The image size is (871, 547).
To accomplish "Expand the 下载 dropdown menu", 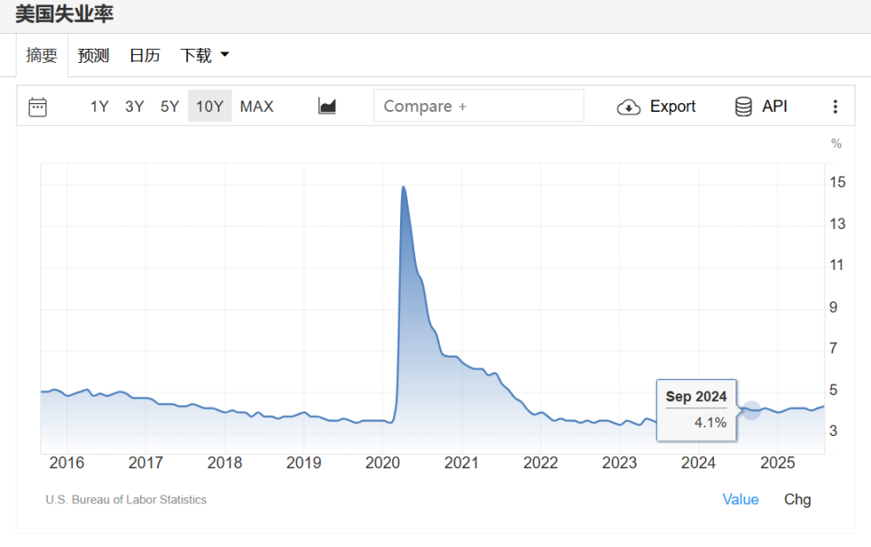I will coord(204,56).
